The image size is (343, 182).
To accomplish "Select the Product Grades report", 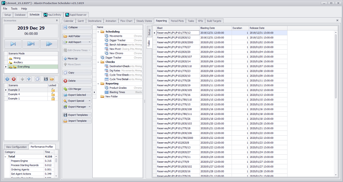I will [x=118, y=88].
